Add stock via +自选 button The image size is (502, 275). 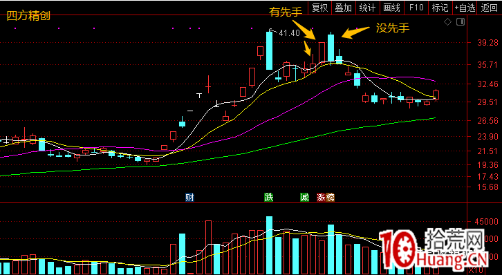[x=465, y=8]
